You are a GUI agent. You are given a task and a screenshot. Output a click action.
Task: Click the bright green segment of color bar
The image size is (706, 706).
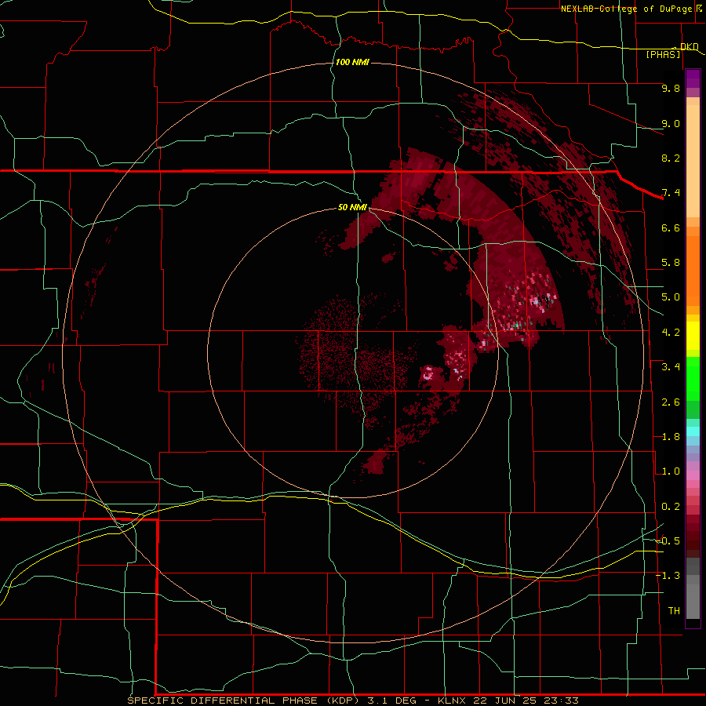click(x=693, y=379)
